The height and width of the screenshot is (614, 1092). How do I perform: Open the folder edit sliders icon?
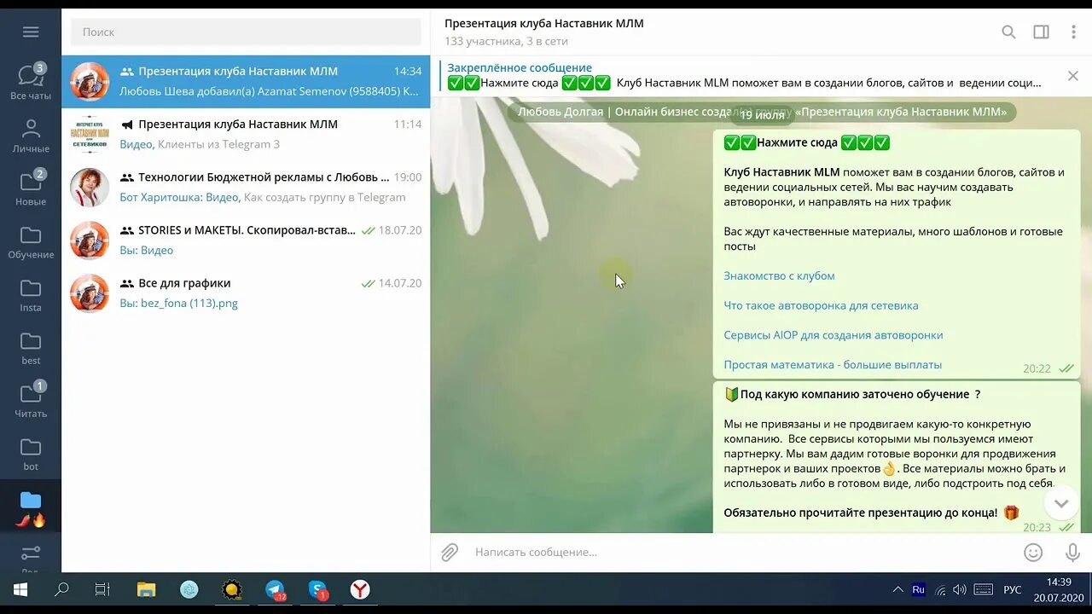tap(31, 553)
